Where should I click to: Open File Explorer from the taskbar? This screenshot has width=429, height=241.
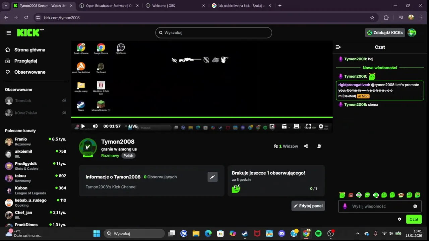[196, 233]
